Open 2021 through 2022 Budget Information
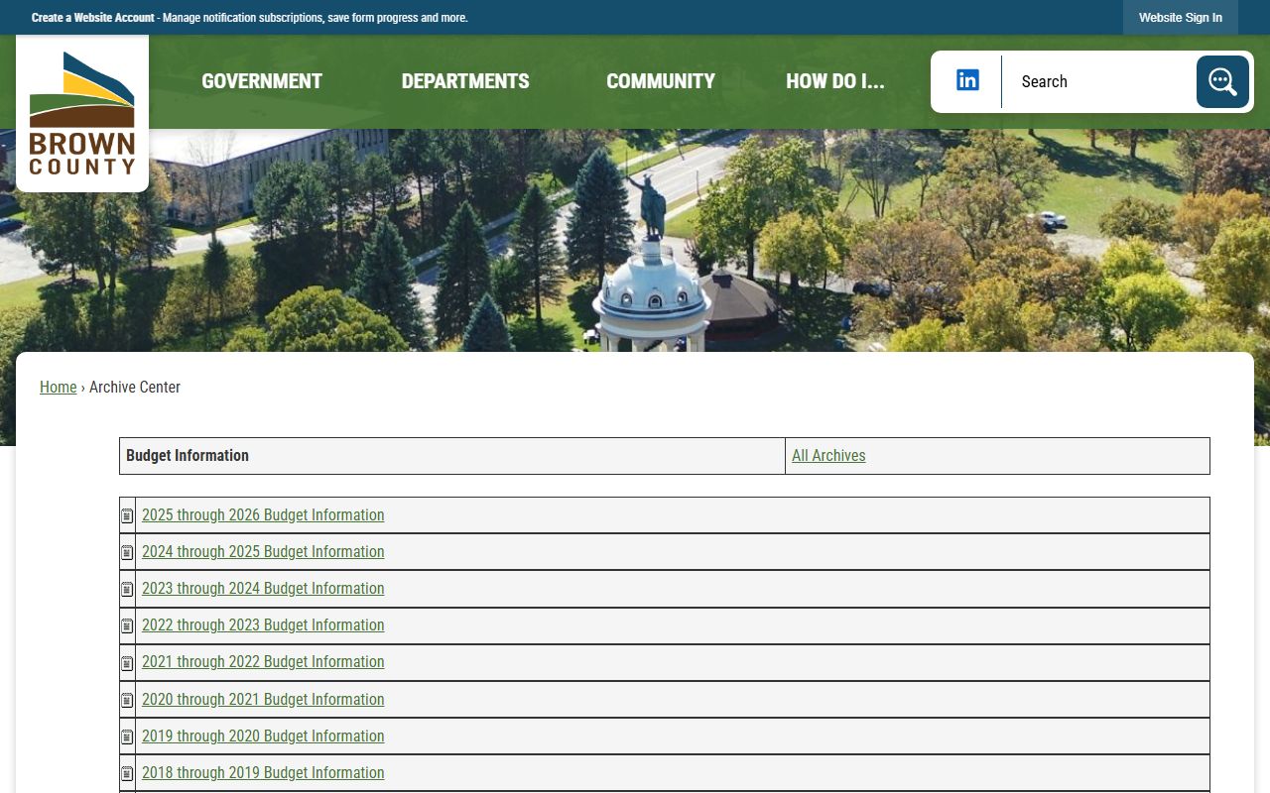Screen dimensions: 1270x793 [263, 661]
